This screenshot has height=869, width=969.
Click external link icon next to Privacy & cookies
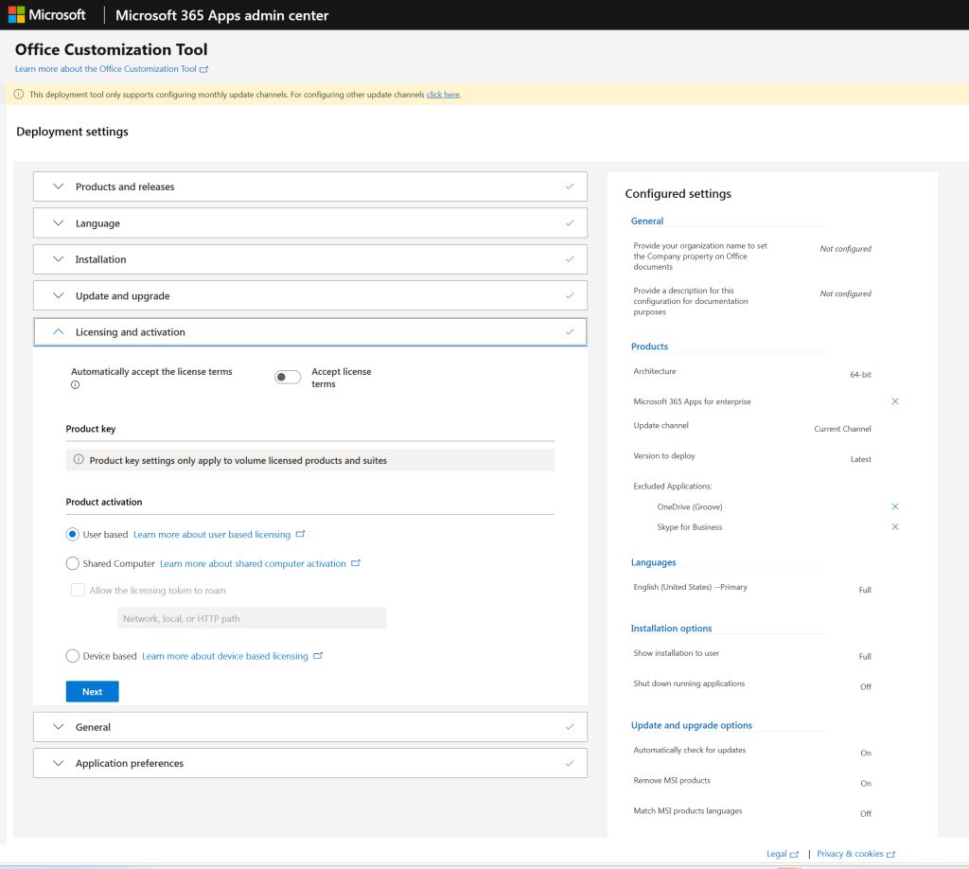tap(890, 855)
